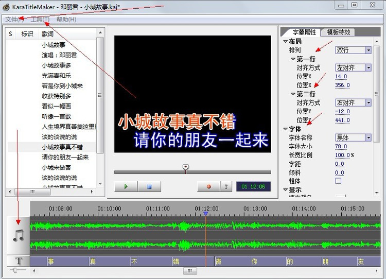
Task: Click the 字体大小 value 78.0
Action: [341, 147]
